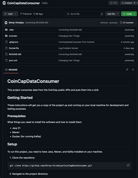
Task: Open the Dockerfile file
Action: pyautogui.click(x=14, y=48)
